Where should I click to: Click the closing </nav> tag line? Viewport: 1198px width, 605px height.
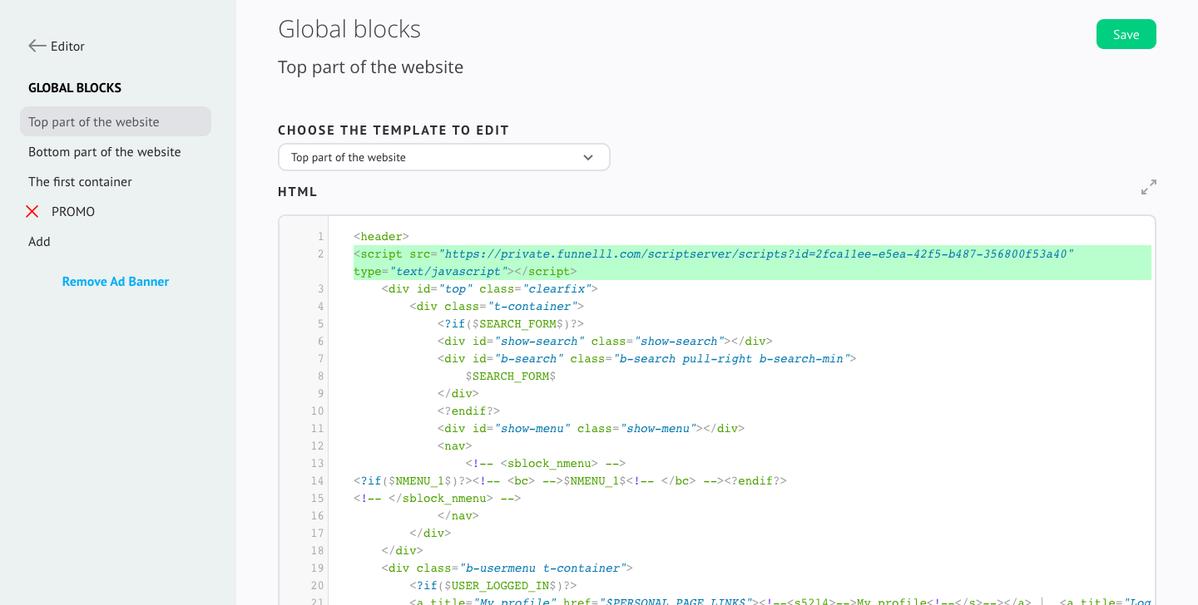click(x=458, y=516)
